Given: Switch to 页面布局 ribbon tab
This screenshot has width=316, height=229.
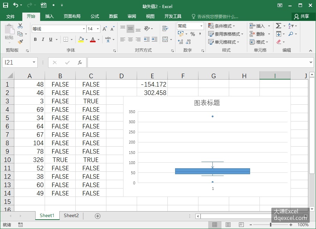Looking at the screenshot, I should point(72,16).
